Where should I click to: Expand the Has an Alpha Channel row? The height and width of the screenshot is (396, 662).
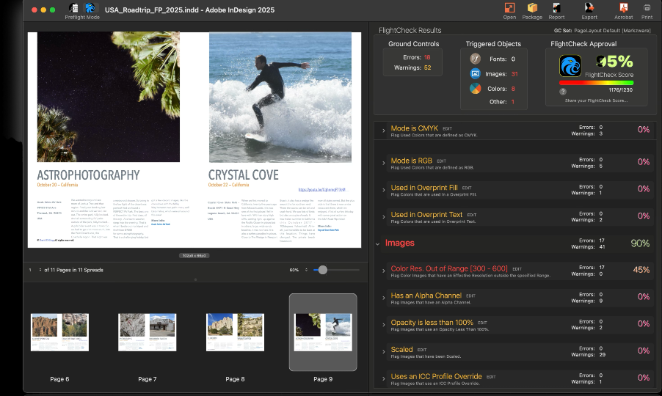coord(383,298)
